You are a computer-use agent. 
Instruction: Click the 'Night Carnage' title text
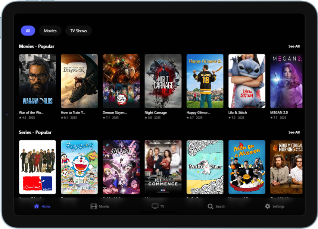tap(156, 113)
